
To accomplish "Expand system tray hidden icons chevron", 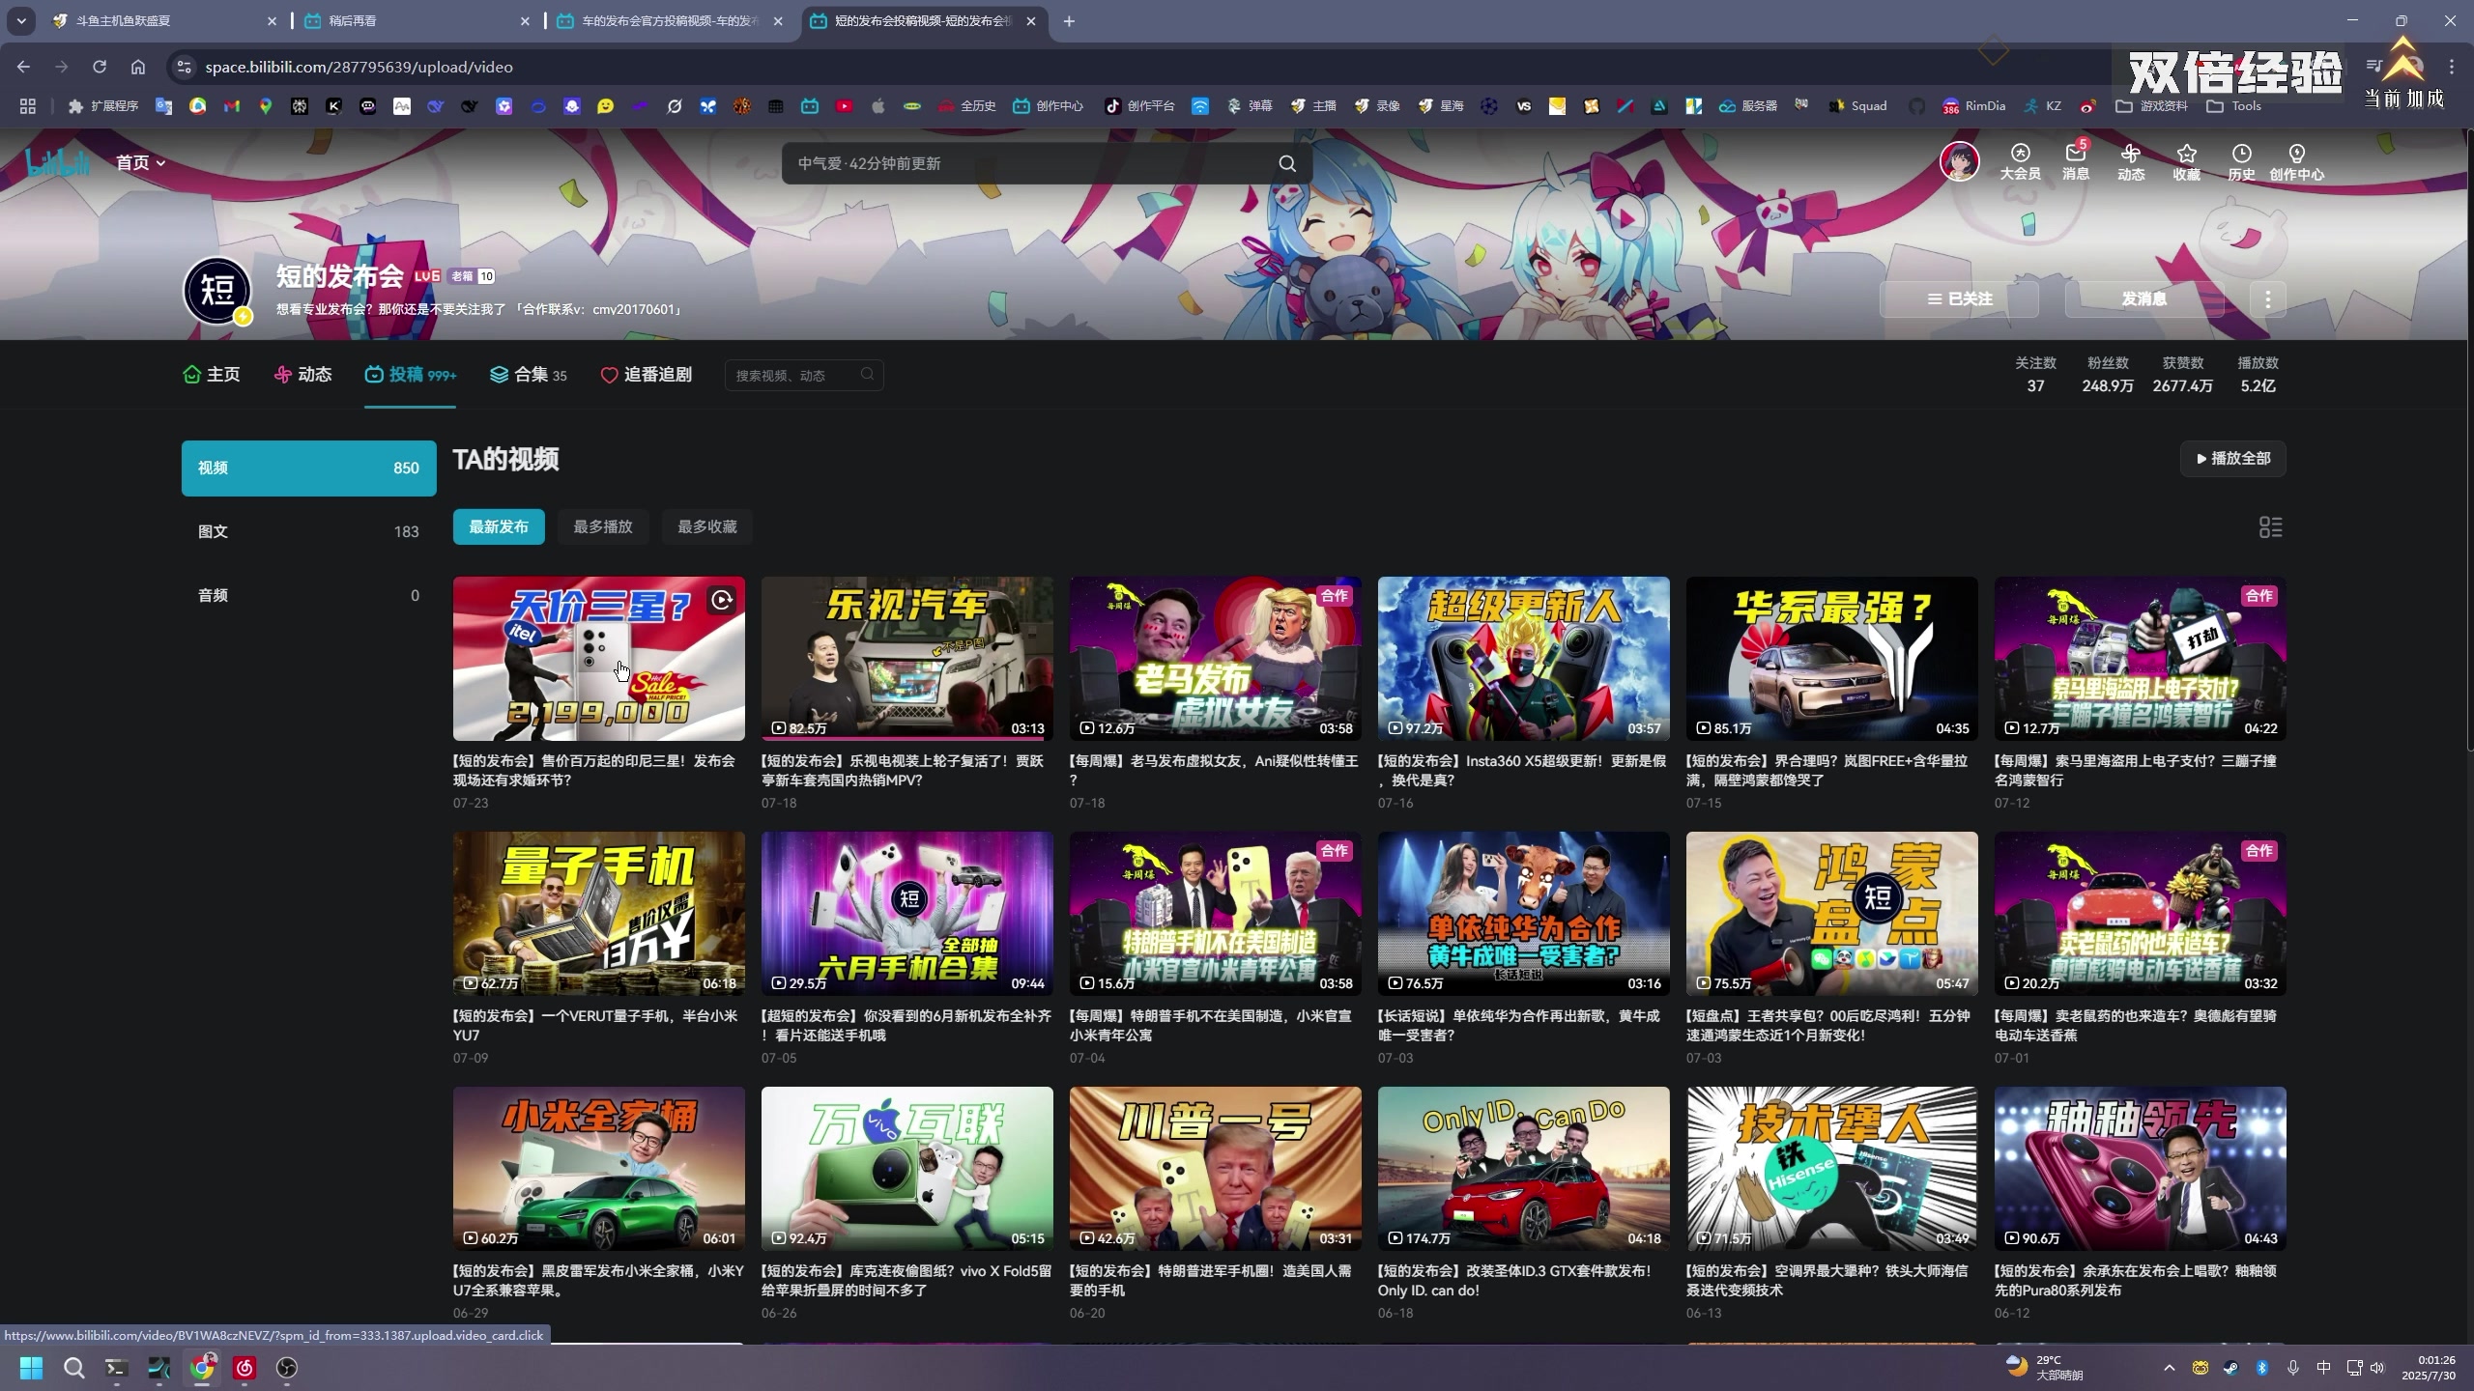I will 2169,1368.
